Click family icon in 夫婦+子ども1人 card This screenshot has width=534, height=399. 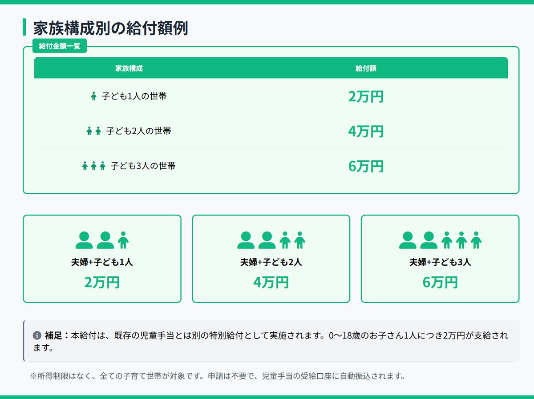102,240
